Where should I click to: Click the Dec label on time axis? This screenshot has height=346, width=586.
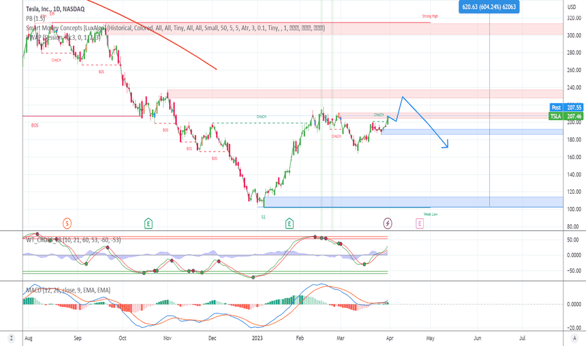point(212,338)
